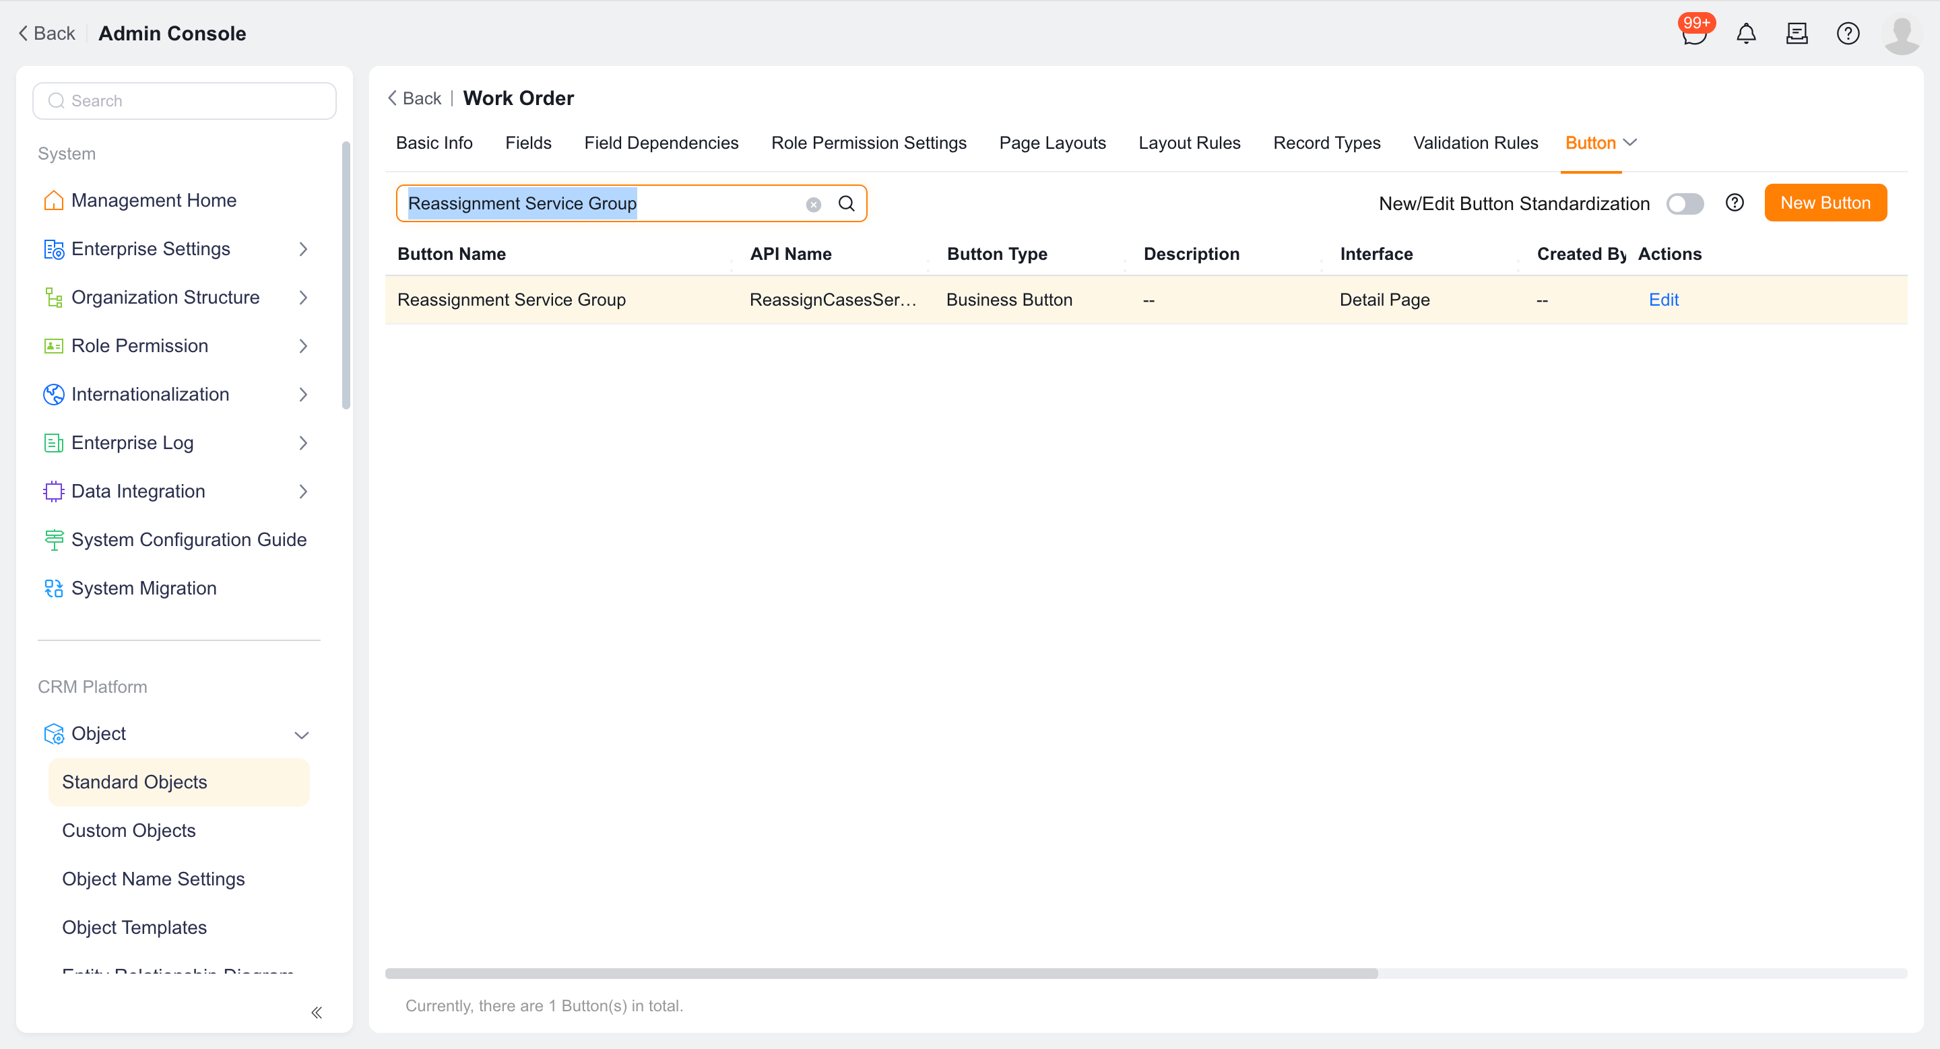Click the Button Type column header
Image resolution: width=1940 pixels, height=1049 pixels.
(997, 255)
